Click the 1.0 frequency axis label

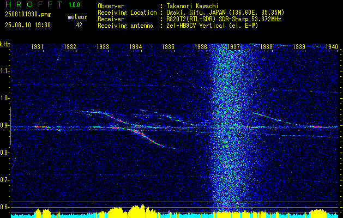coord(4,99)
